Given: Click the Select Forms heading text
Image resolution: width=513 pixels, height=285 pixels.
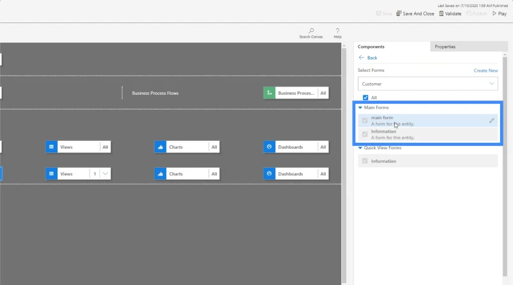Looking at the screenshot, I should (371, 70).
